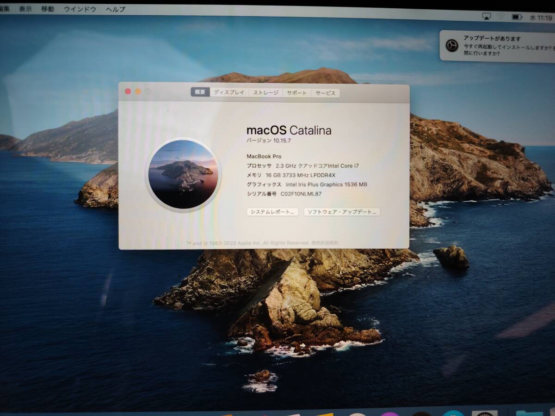The image size is (555, 416).
Task: Open the 使用許諾契約 link
Action: [325, 243]
